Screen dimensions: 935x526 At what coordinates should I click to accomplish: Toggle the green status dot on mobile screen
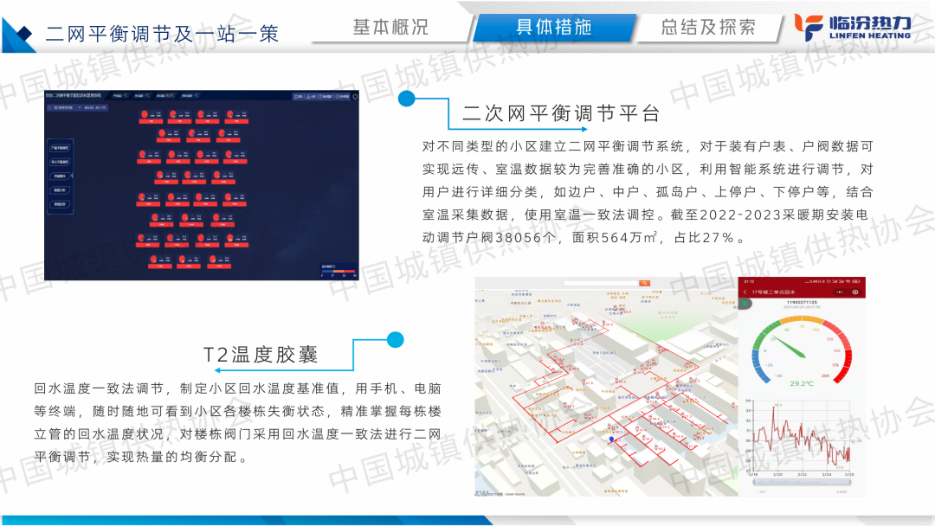(744, 305)
